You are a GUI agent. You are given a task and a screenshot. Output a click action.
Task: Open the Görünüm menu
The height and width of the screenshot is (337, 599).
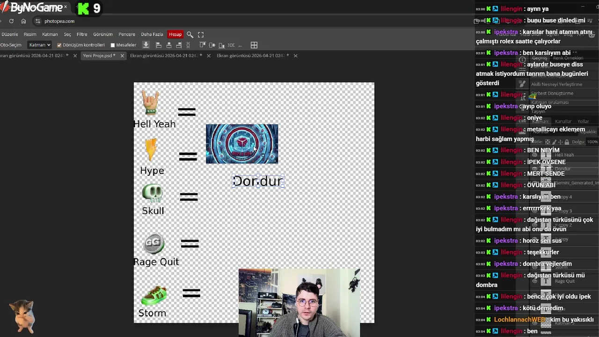coord(103,34)
